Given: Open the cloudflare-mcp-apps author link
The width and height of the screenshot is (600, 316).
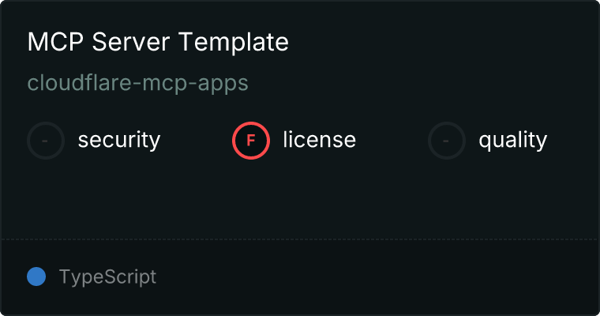Looking at the screenshot, I should tap(137, 83).
